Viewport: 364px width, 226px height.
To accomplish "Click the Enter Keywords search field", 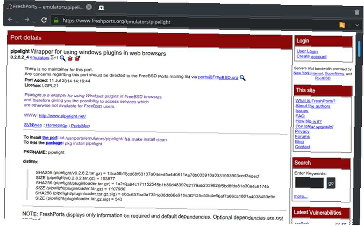I will 309,183.
